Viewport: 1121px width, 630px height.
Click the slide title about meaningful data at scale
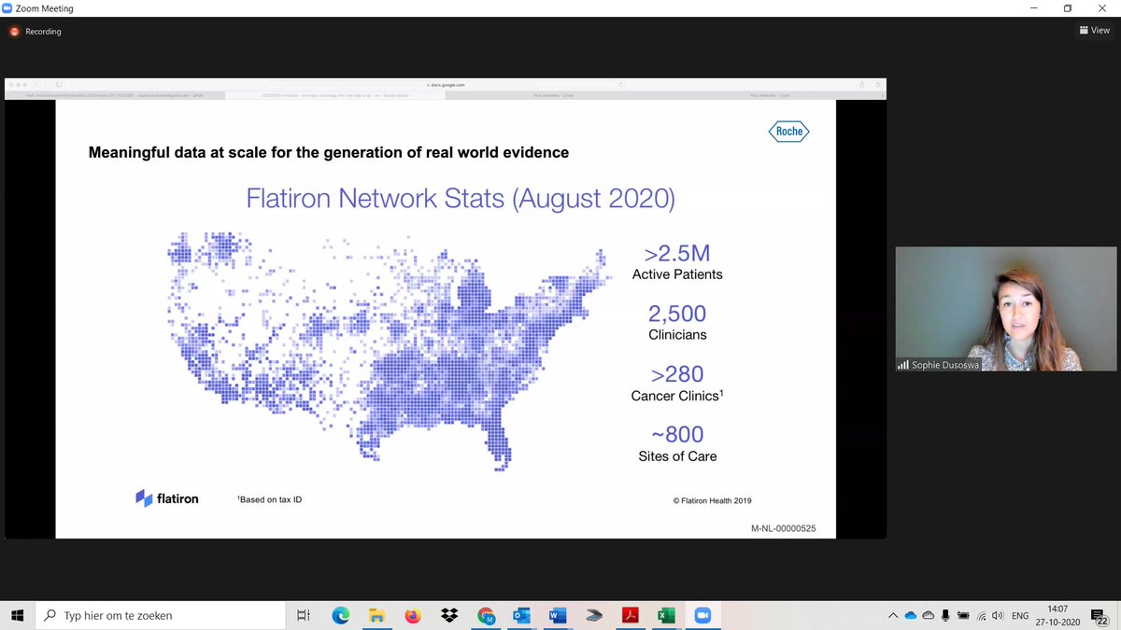(328, 152)
